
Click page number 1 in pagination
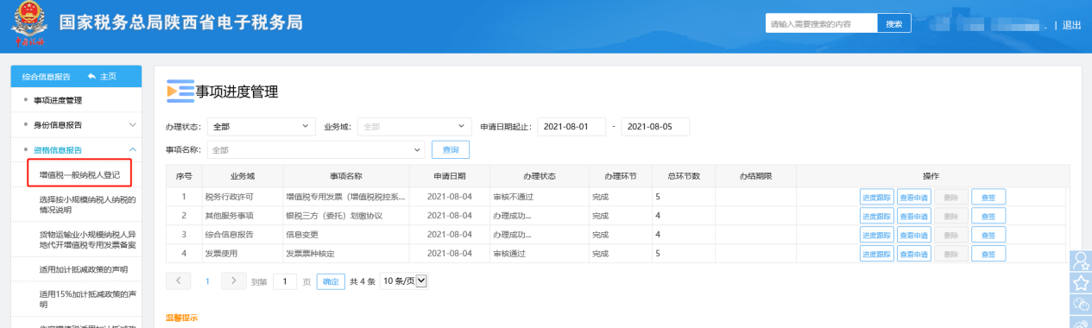tap(207, 281)
